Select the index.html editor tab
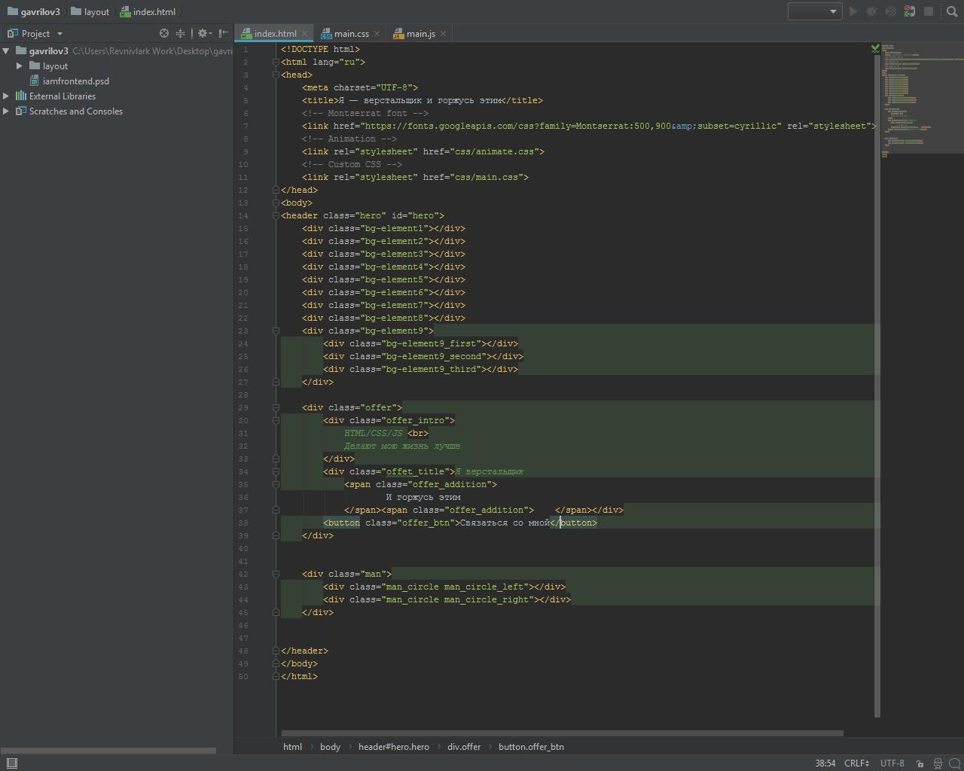Image resolution: width=964 pixels, height=771 pixels. [275, 33]
